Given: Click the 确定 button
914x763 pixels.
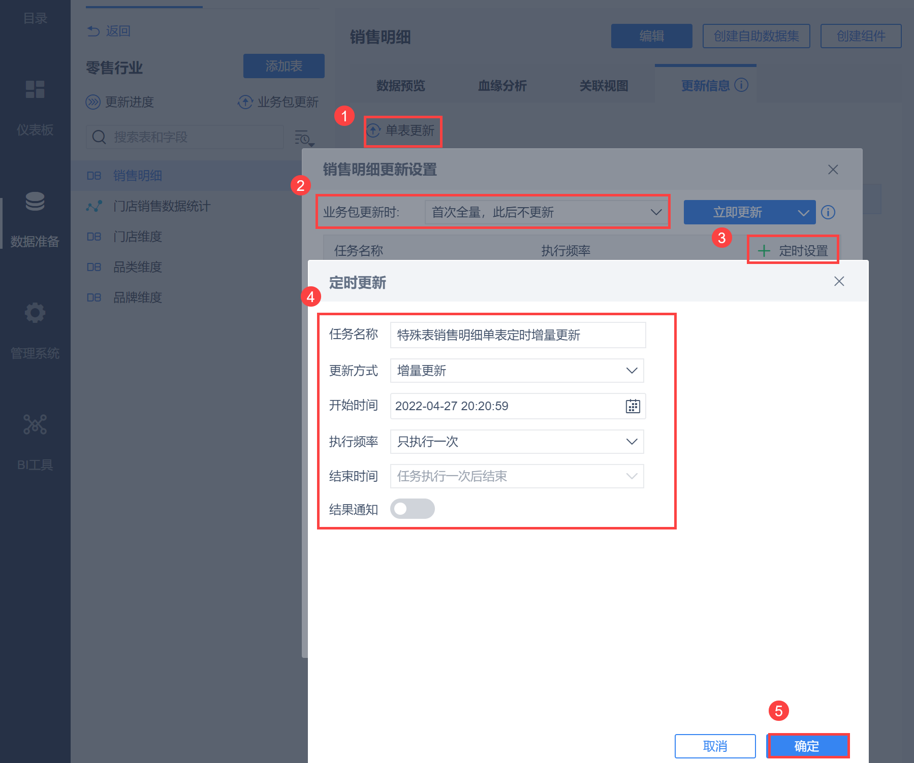Looking at the screenshot, I should coord(807,746).
